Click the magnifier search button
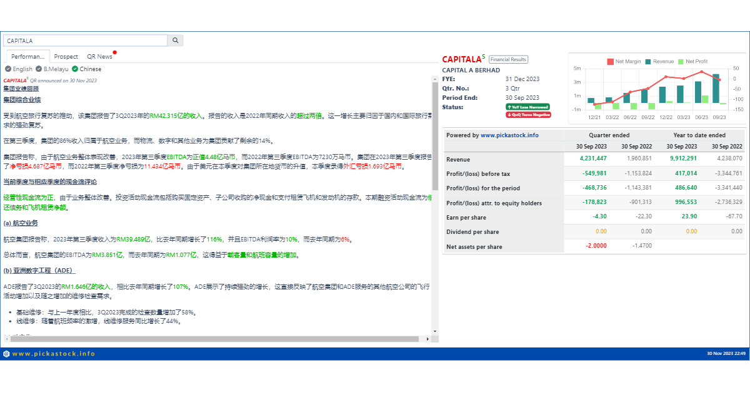750x393 pixels. click(176, 41)
